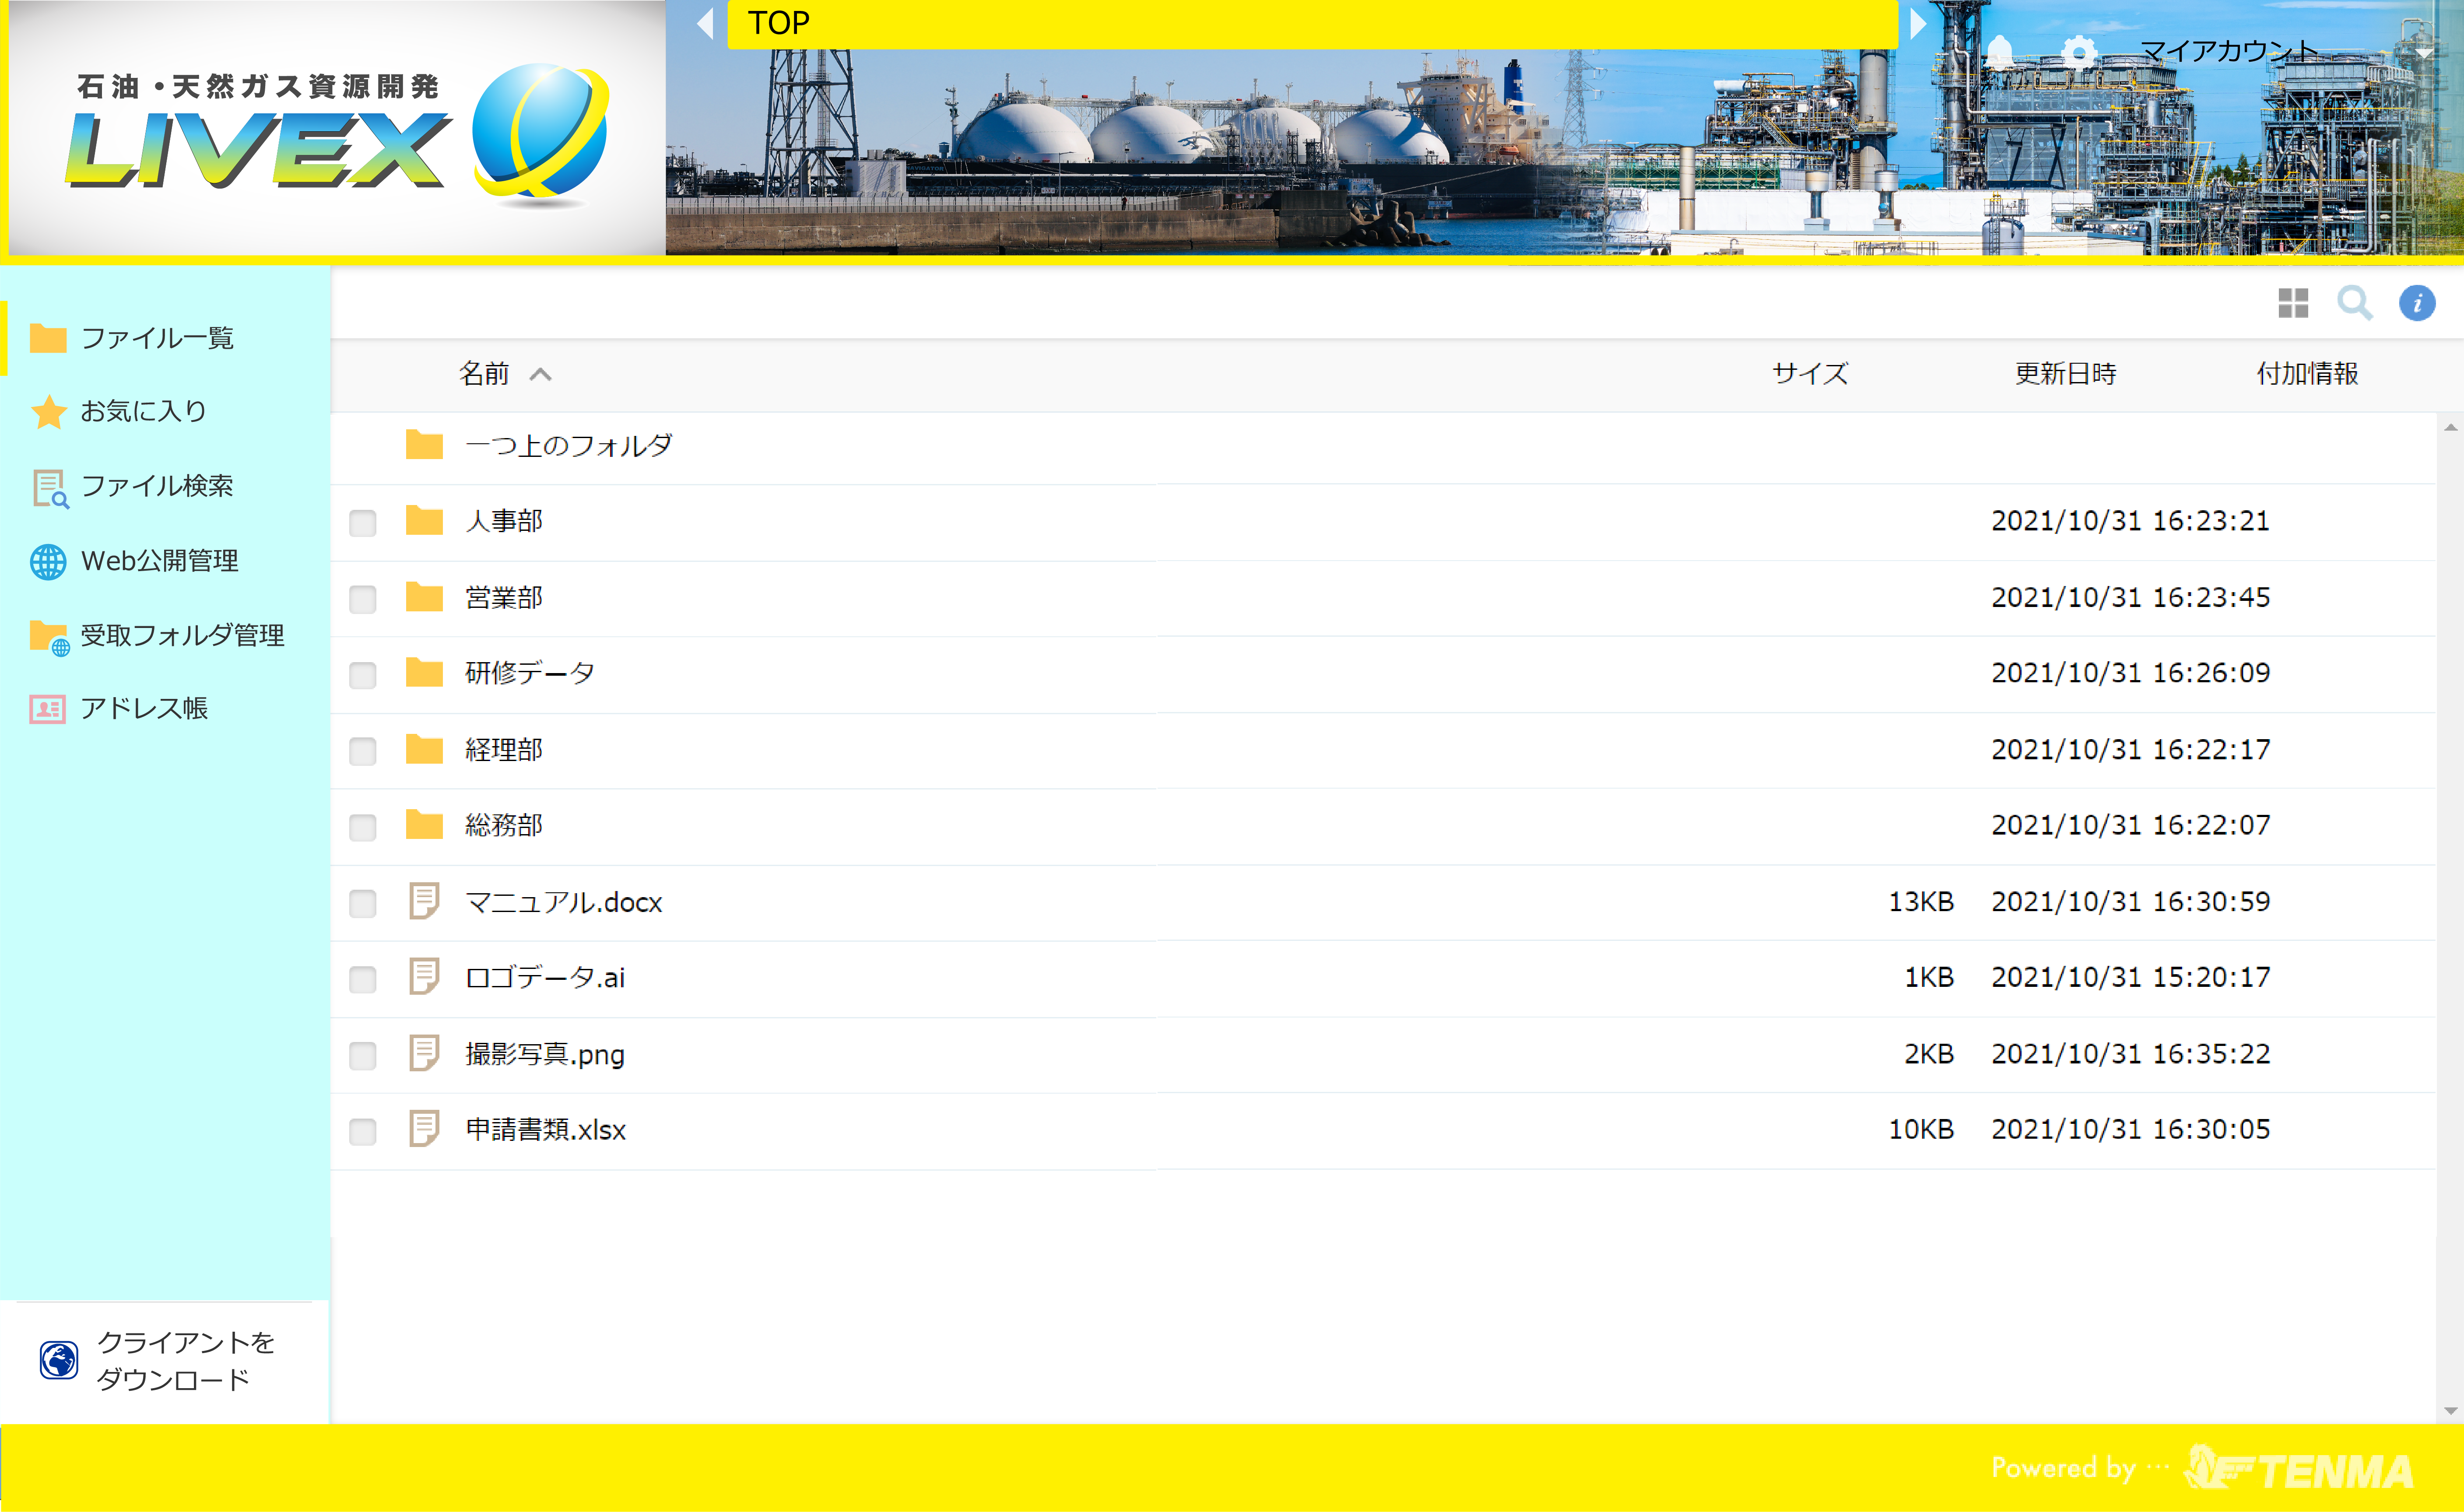2464x1512 pixels.
Task: Click the file list scrollbar down arrow
Action: (2450, 1411)
